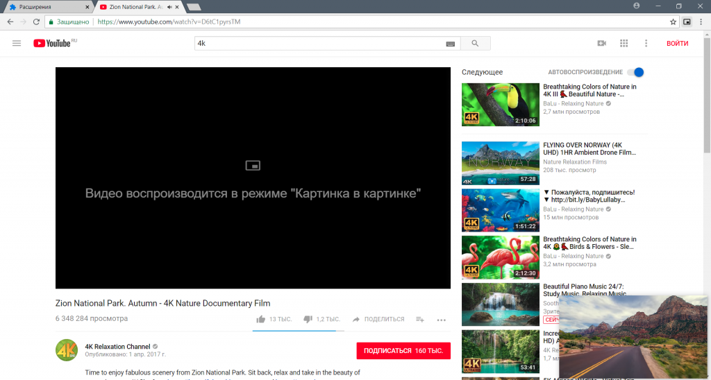Image resolution: width=711 pixels, height=380 pixels.
Task: Dislike the video with thumbs down
Action: click(x=308, y=319)
